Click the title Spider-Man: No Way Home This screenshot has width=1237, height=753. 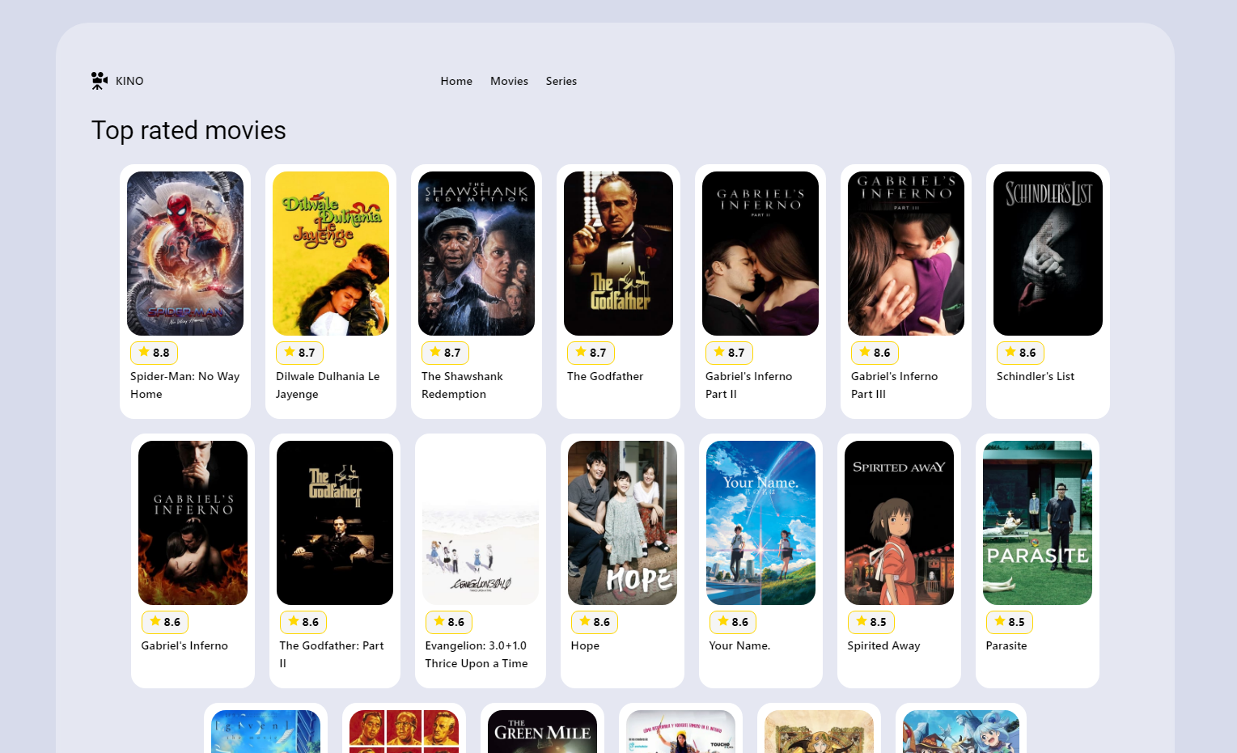coord(185,385)
